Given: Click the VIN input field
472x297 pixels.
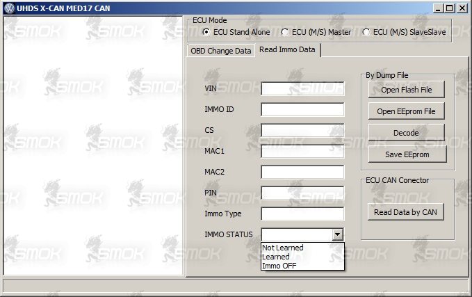Looking at the screenshot, I should point(302,88).
